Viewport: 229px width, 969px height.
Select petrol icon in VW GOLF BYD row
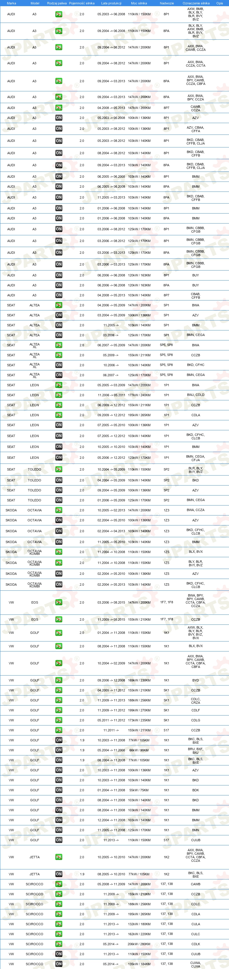[59, 680]
